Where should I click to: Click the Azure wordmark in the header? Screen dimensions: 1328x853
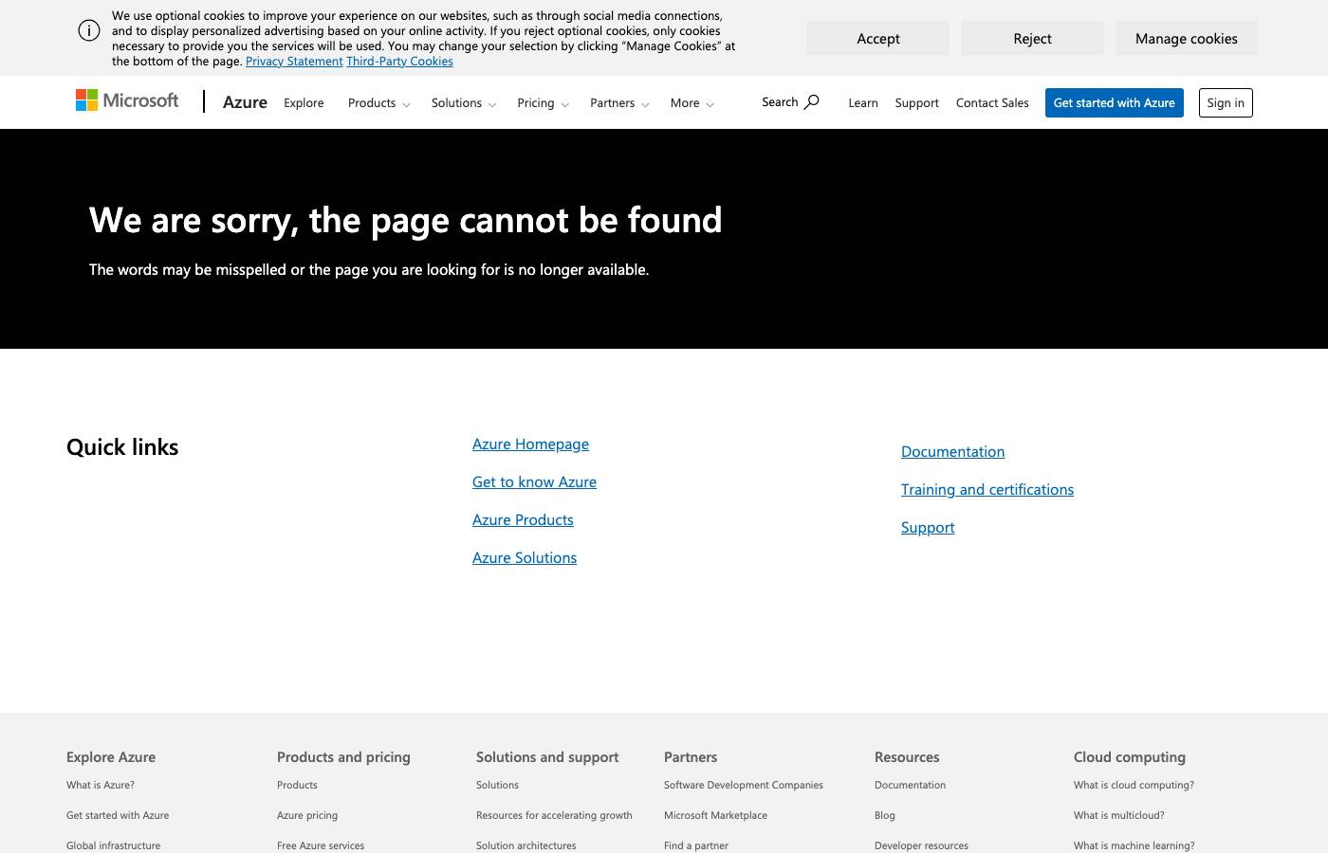coord(245,101)
